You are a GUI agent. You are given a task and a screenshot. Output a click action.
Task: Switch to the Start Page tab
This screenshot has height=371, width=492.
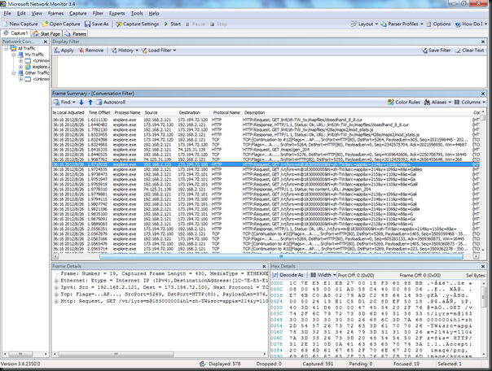pos(46,33)
